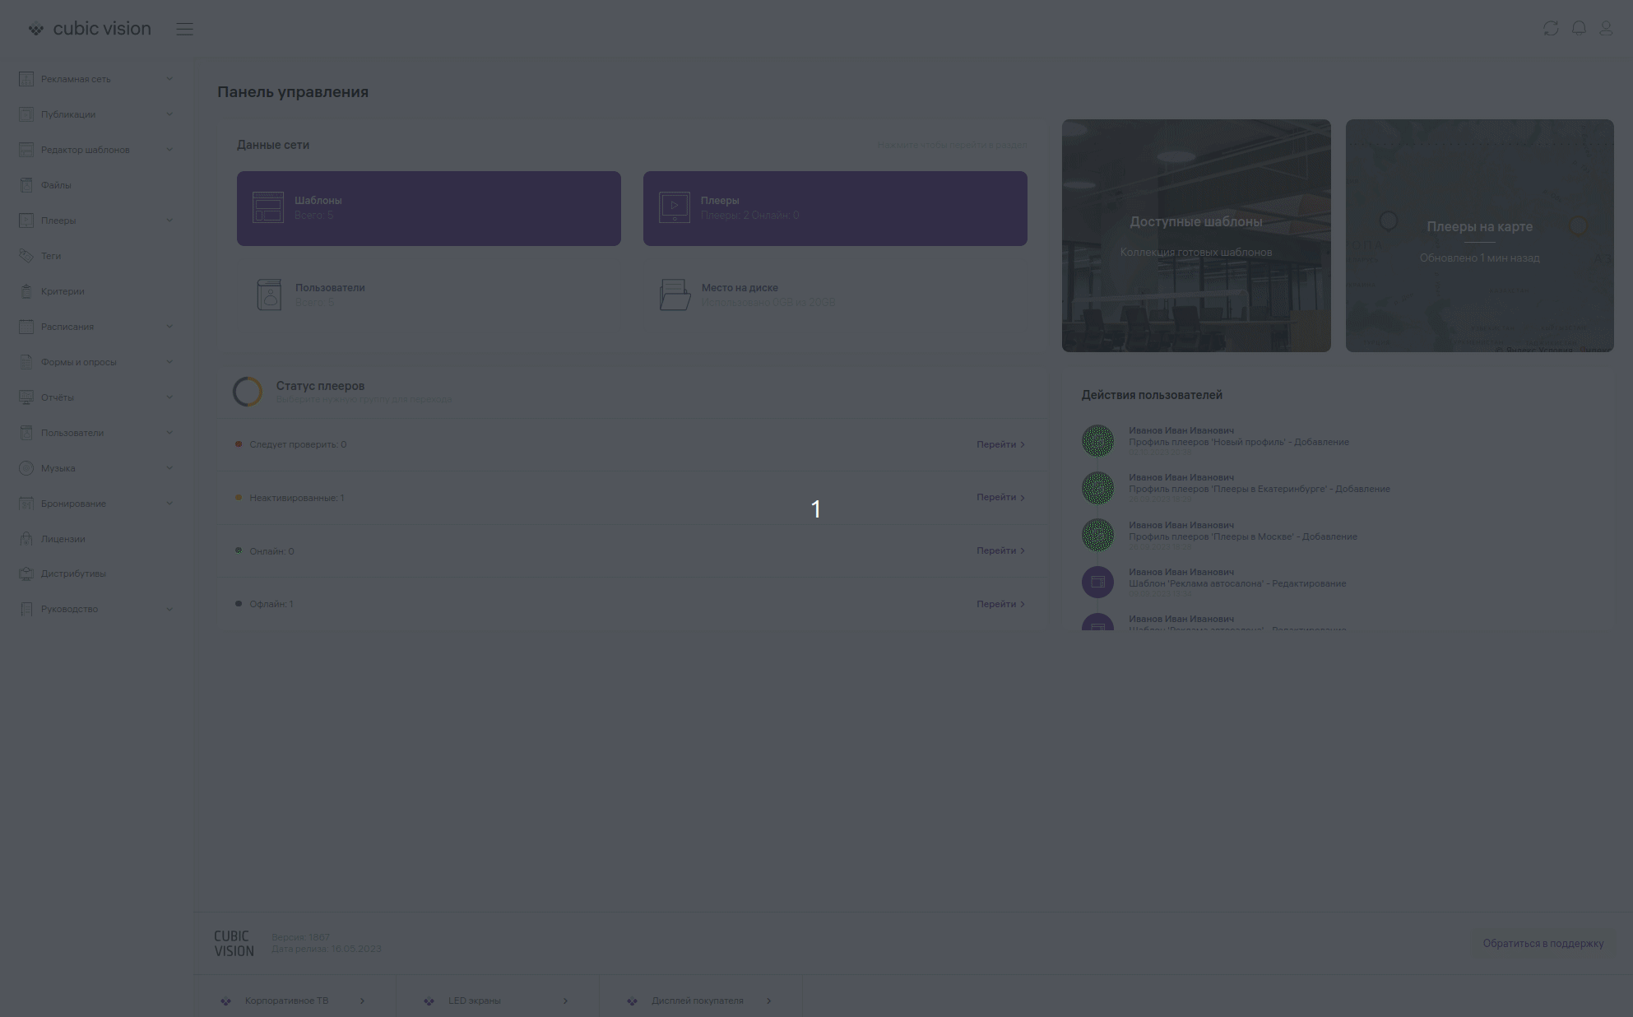1633x1017 pixels.
Task: Click Перейти next to Офлайн status
Action: [x=1000, y=604]
